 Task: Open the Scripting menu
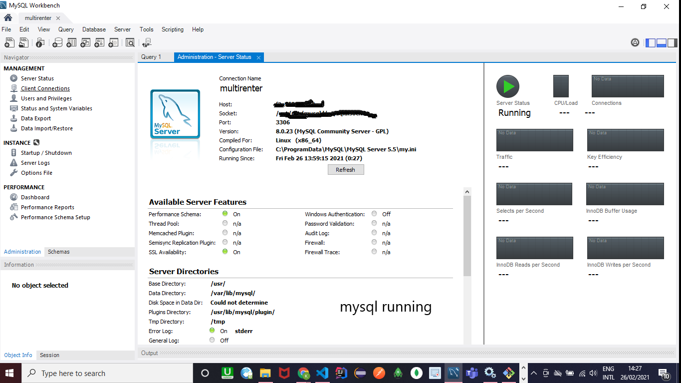tap(173, 29)
